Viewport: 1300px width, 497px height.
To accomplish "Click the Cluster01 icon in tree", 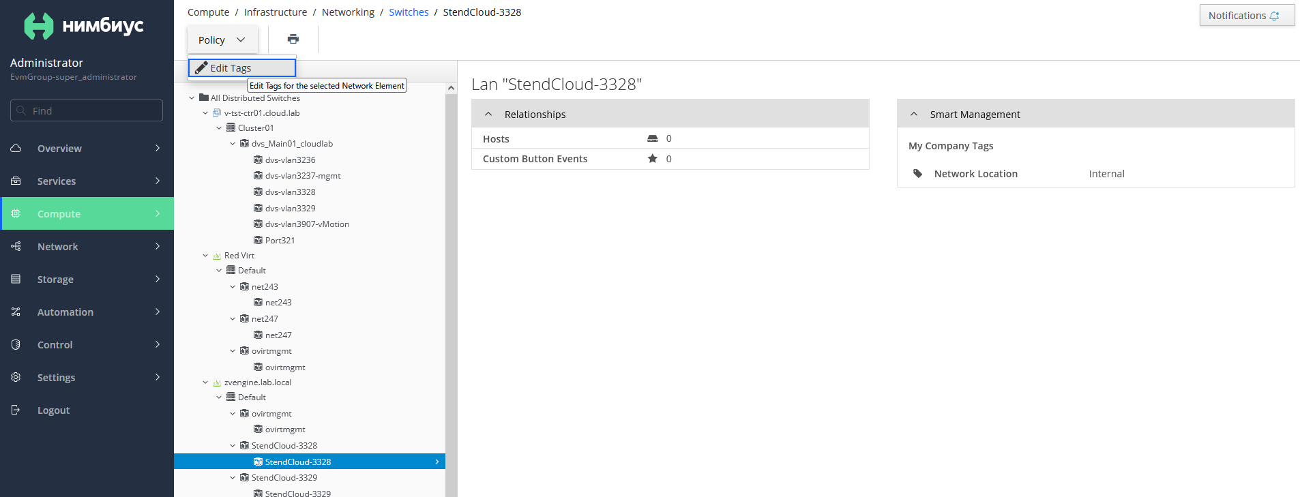I will [231, 127].
